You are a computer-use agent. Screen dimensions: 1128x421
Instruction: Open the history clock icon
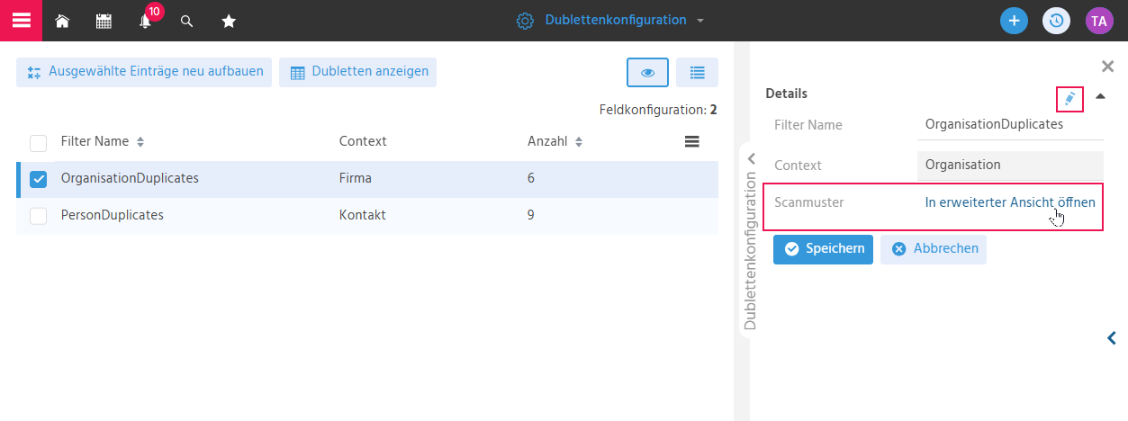tap(1057, 21)
